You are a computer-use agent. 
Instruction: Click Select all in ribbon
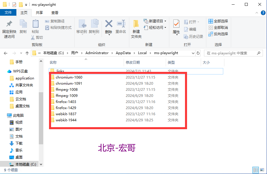point(218,21)
